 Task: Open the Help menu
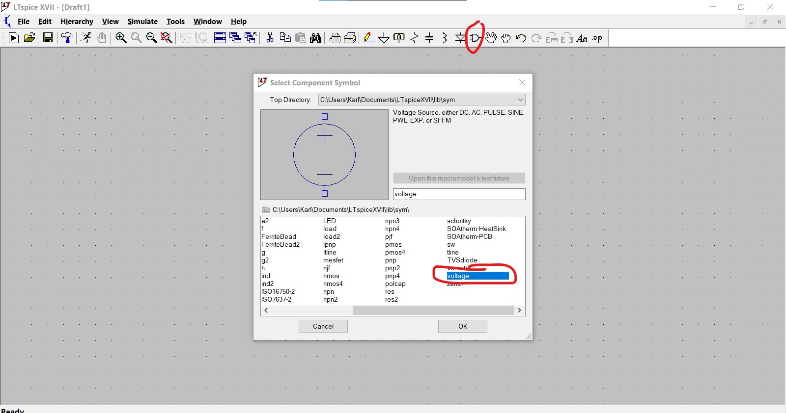pos(239,22)
